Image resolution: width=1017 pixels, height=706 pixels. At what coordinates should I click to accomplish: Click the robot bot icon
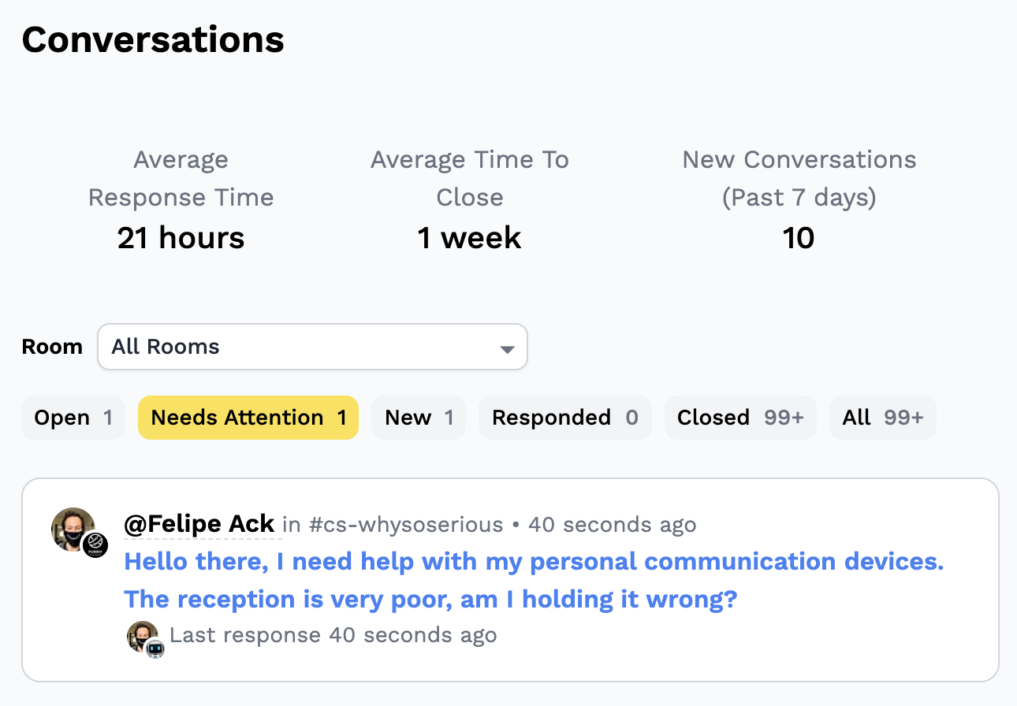(x=155, y=648)
